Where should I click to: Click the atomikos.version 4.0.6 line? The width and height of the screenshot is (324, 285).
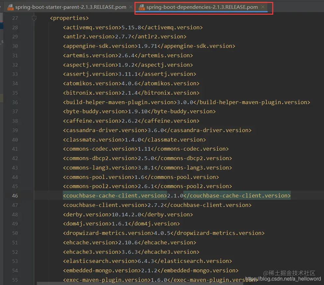click(131, 83)
